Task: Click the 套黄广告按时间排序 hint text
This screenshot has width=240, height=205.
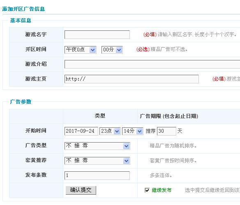Action: 173,161
